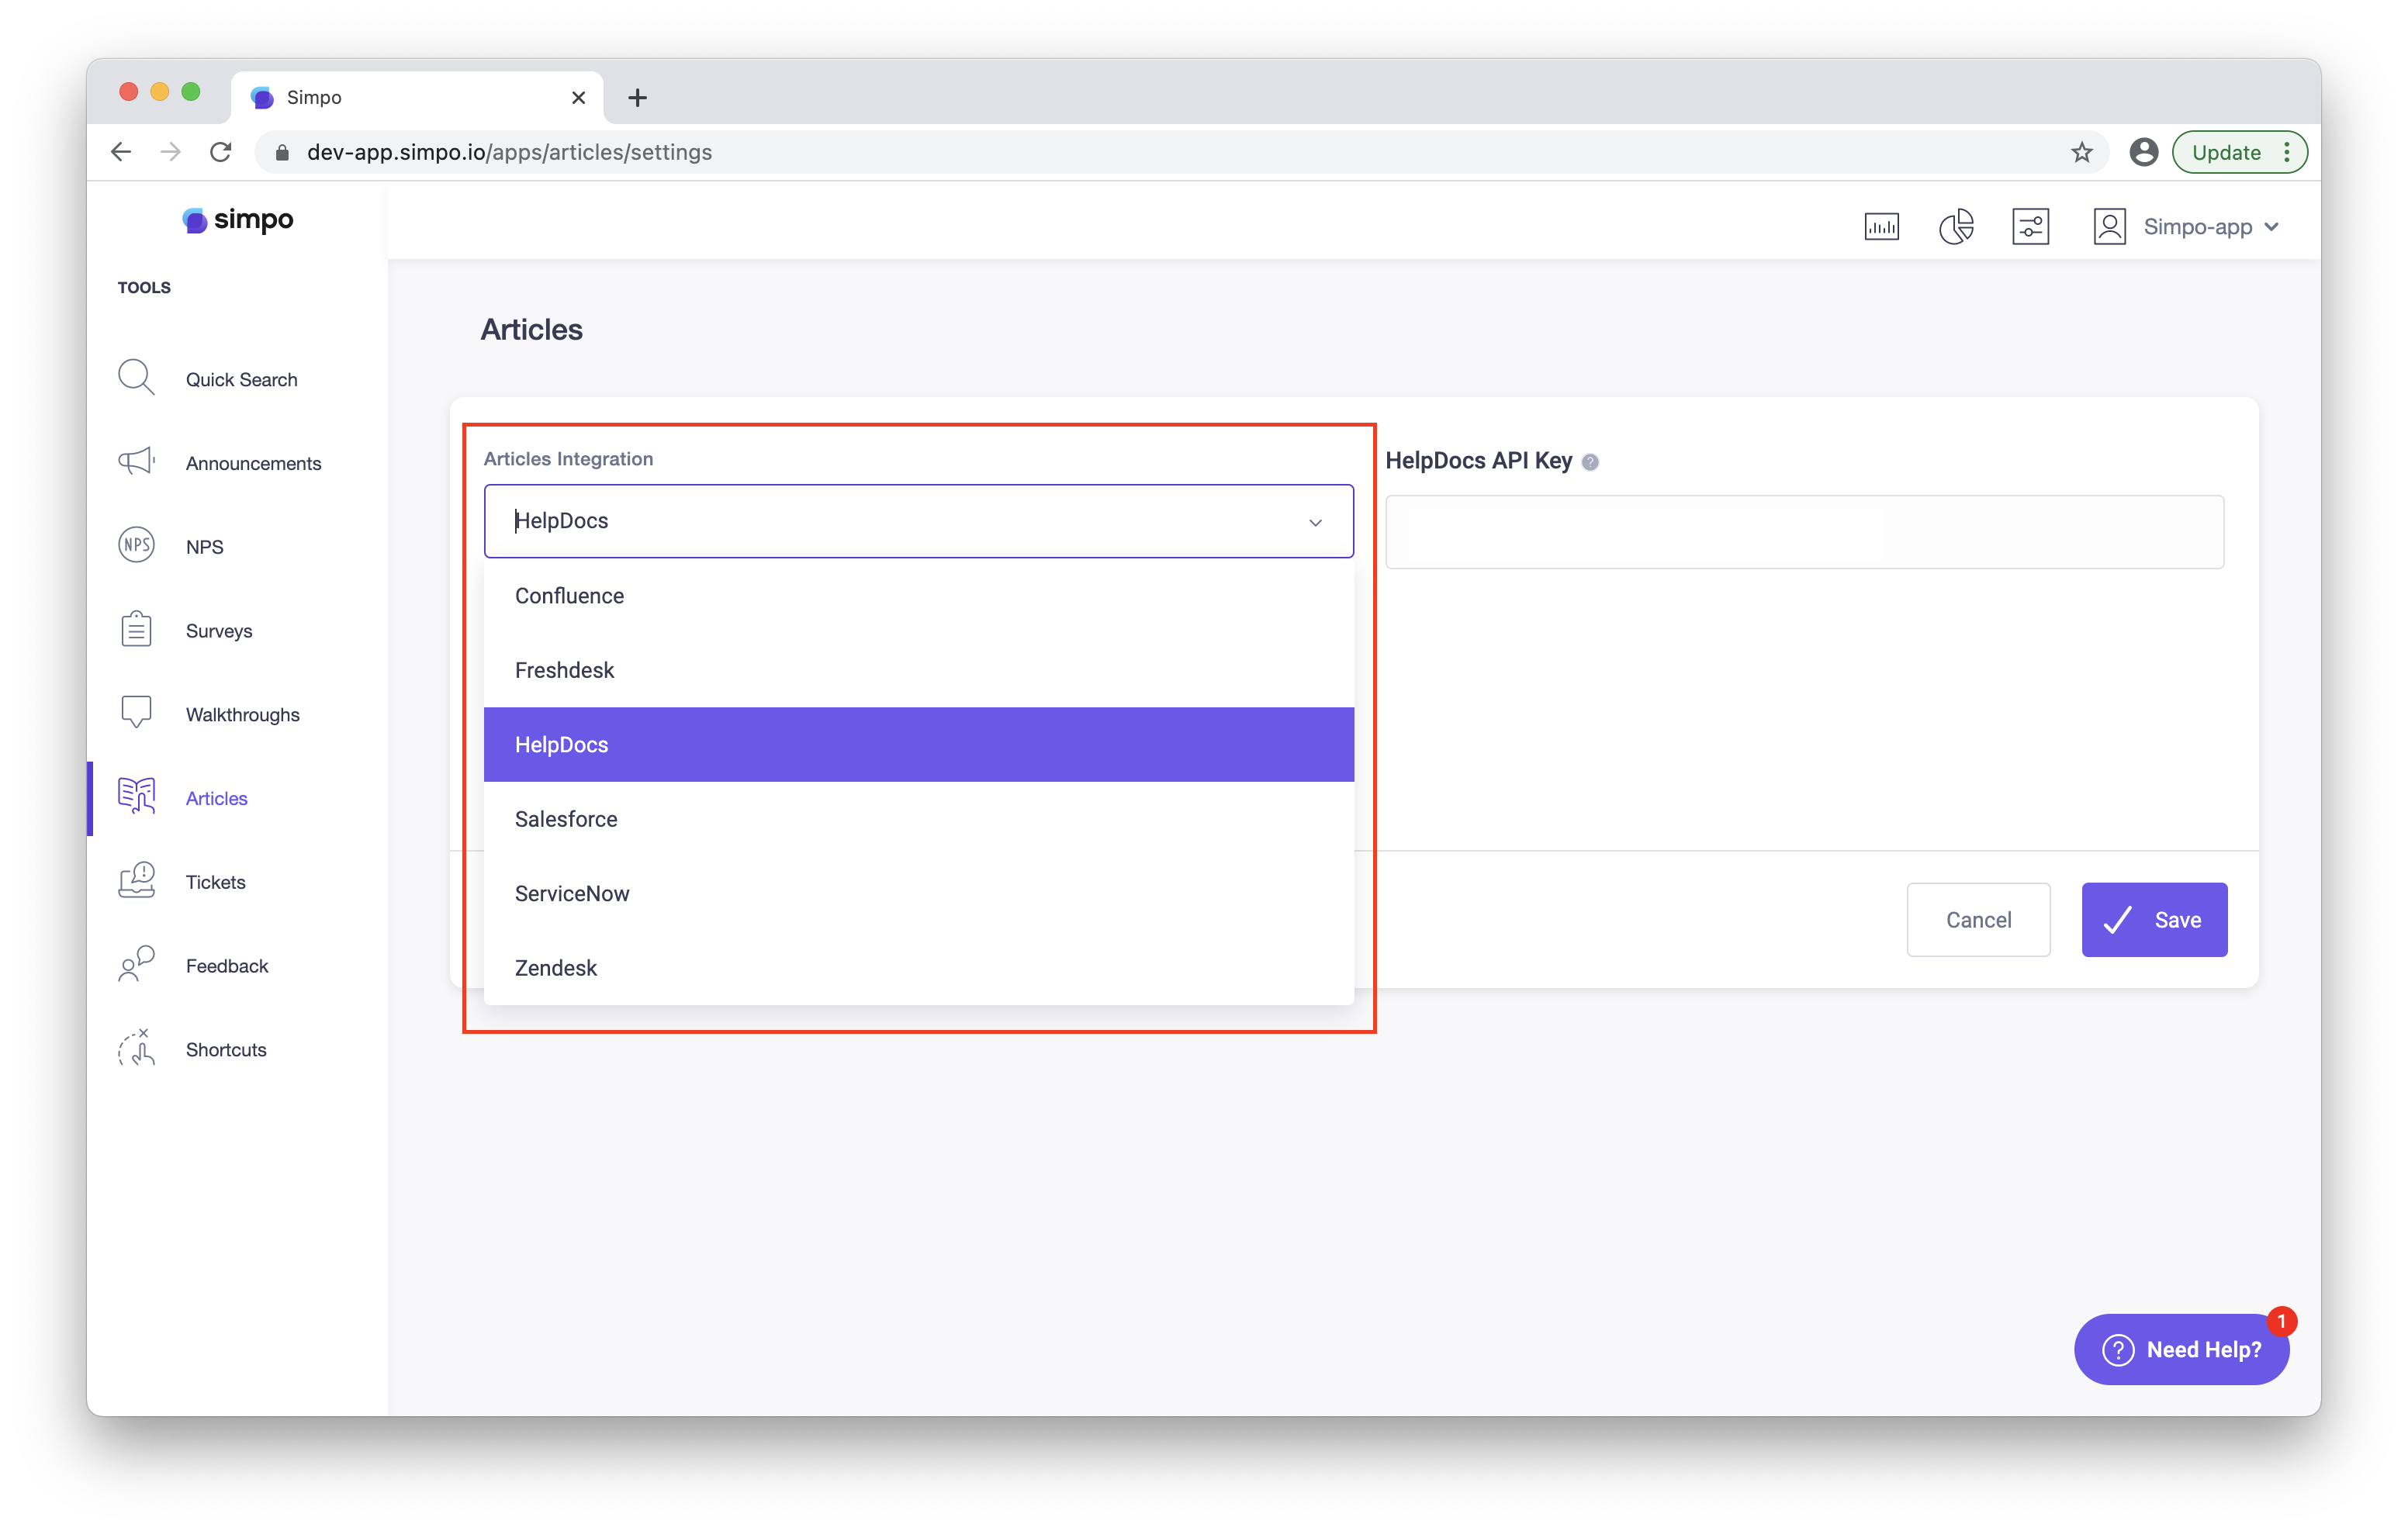Viewport: 2408px width, 1531px height.
Task: Choose Zendesk from the integration list
Action: coord(918,967)
